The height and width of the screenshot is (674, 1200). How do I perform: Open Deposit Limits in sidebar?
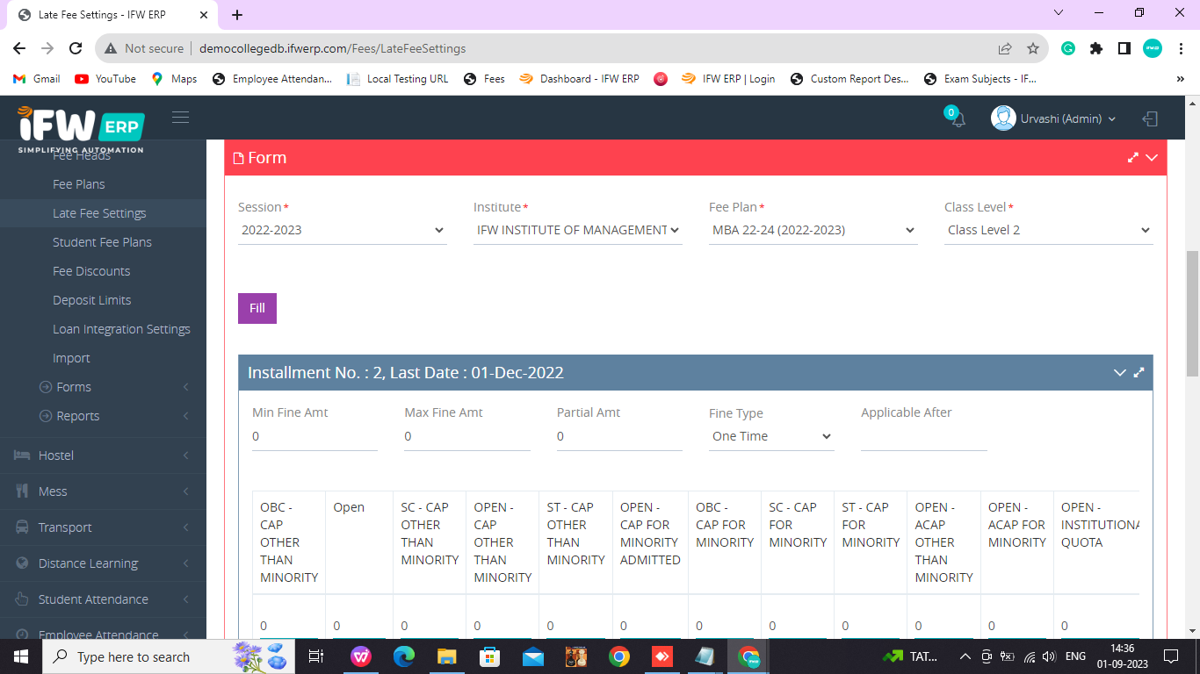pos(91,300)
